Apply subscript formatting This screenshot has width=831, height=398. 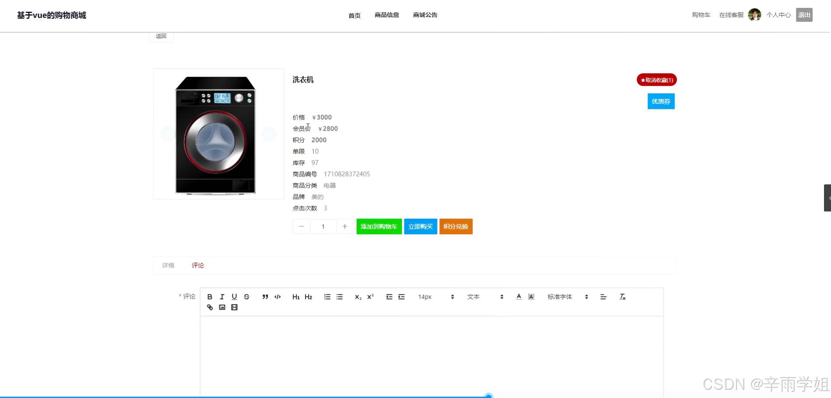click(358, 297)
